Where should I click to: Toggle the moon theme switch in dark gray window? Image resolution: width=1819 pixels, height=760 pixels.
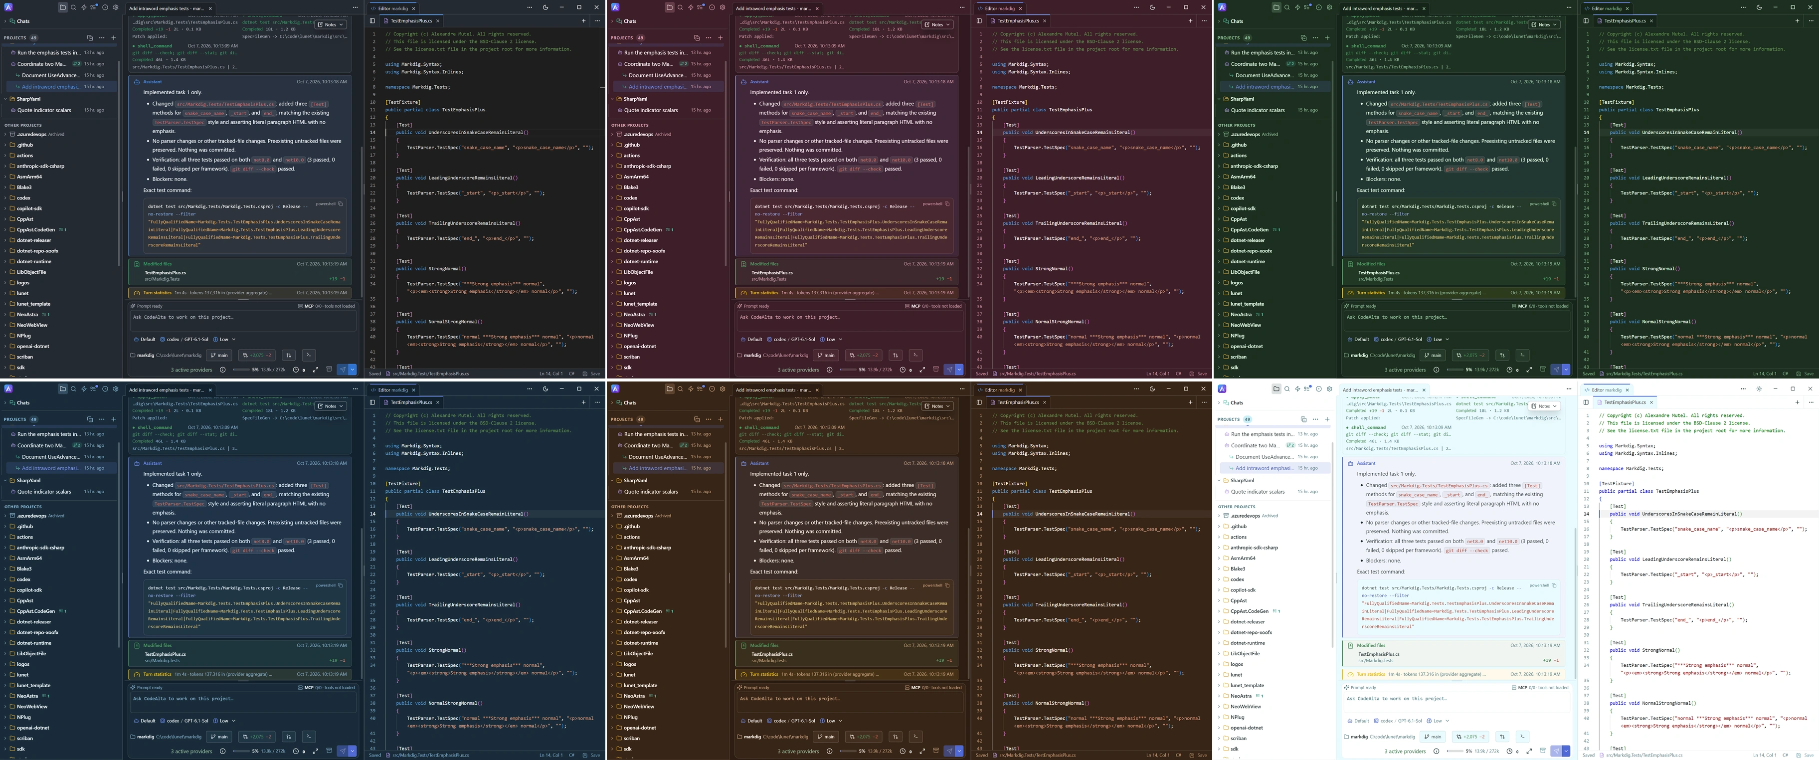tap(545, 7)
